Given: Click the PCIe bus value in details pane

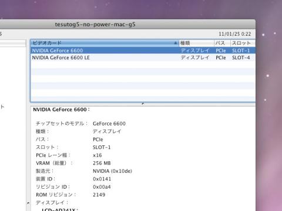Looking at the screenshot, I should coord(98,139).
